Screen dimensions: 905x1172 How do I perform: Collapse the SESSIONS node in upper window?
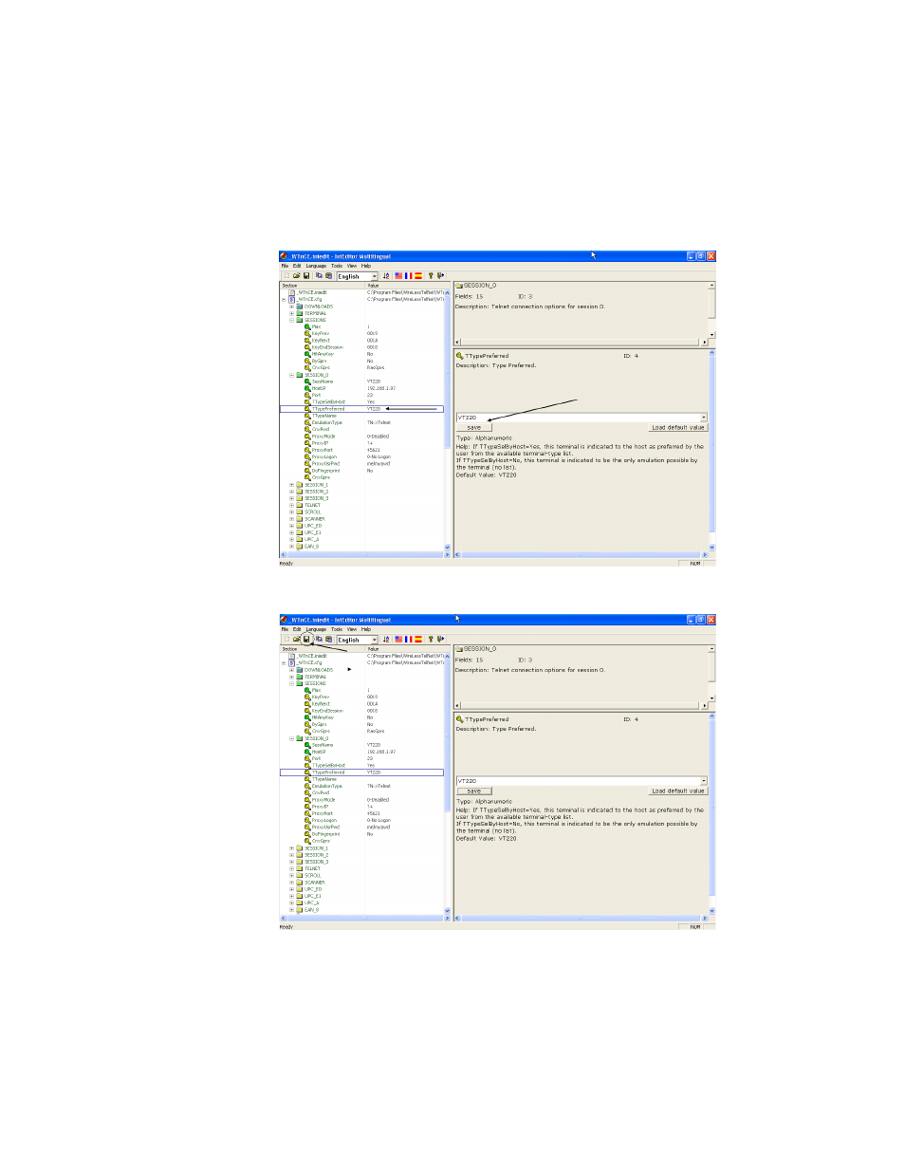tap(291, 320)
